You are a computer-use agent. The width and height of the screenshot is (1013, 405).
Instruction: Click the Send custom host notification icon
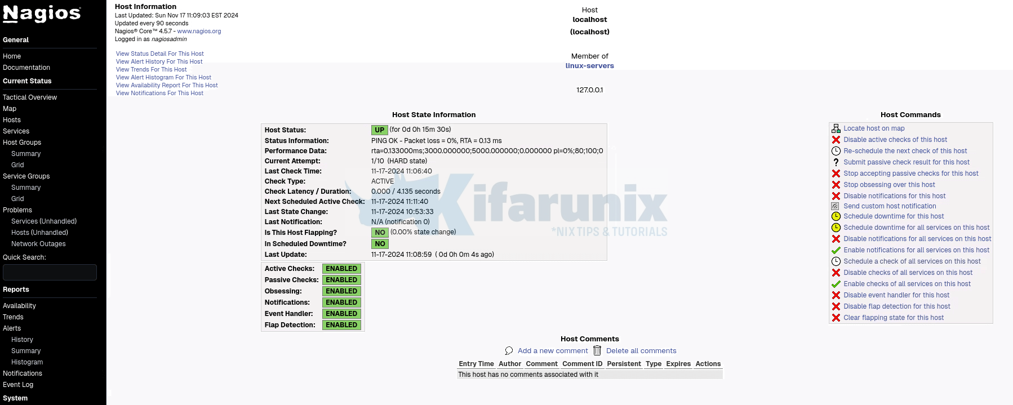[836, 206]
